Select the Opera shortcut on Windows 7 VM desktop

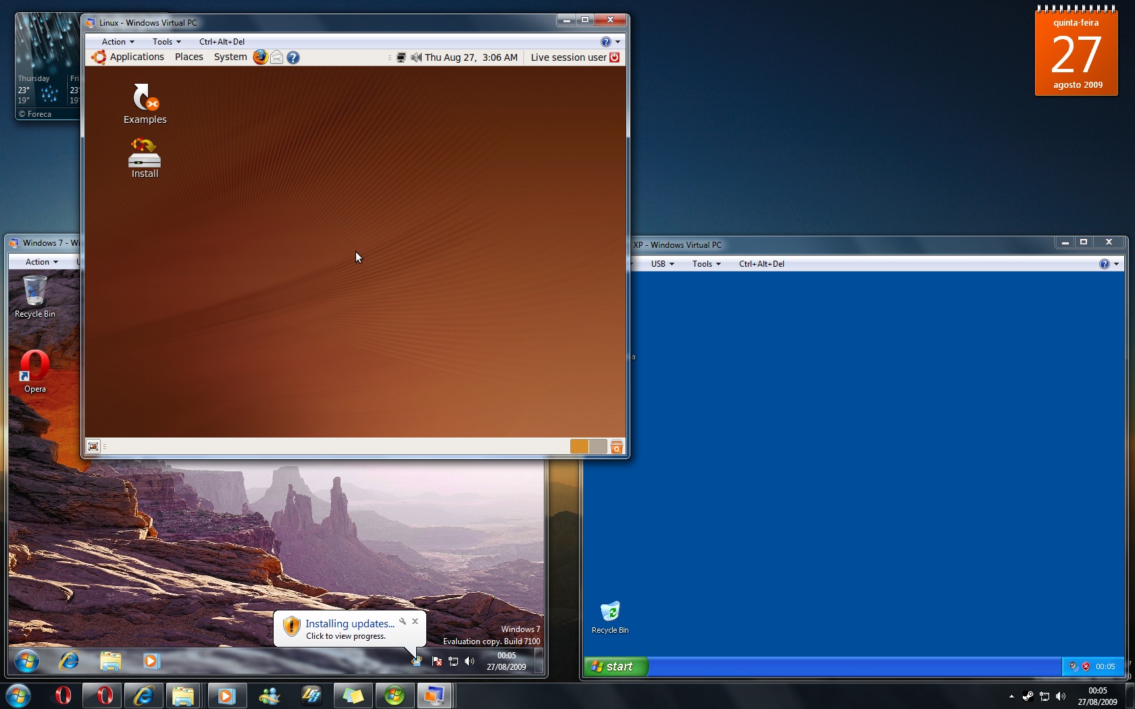point(35,371)
